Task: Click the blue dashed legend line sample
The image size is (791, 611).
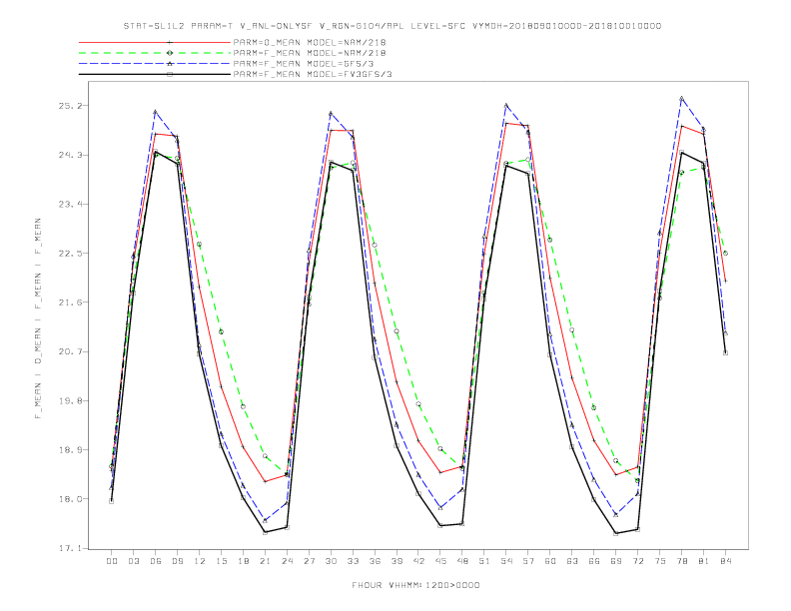Action: [155, 64]
